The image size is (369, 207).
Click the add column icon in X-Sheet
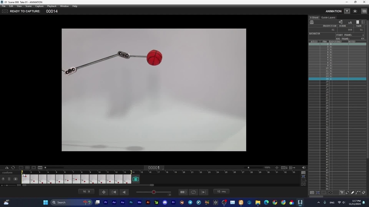coord(340,22)
